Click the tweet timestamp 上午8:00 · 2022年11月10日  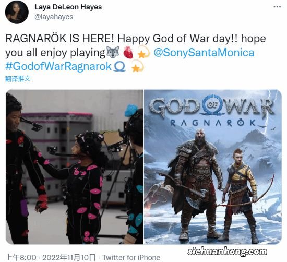click(51, 257)
